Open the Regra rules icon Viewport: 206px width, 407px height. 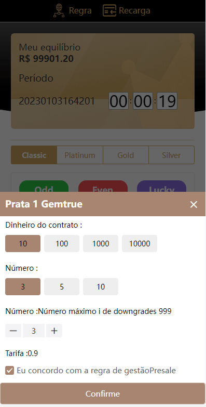59,11
